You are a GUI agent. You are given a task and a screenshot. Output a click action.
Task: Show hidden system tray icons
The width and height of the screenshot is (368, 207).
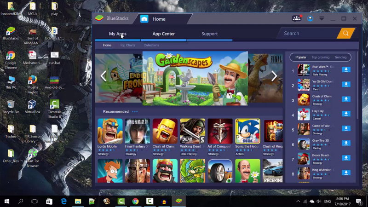[x=298, y=201]
